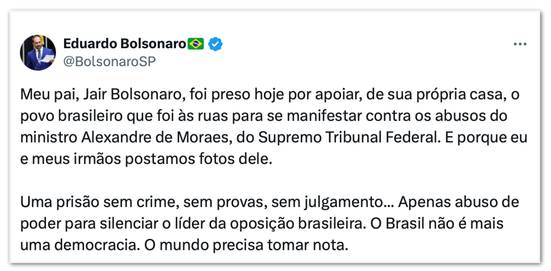551x271 pixels.
Task: Open Eduardo Bolsonaro's profile picture
Action: point(38,53)
